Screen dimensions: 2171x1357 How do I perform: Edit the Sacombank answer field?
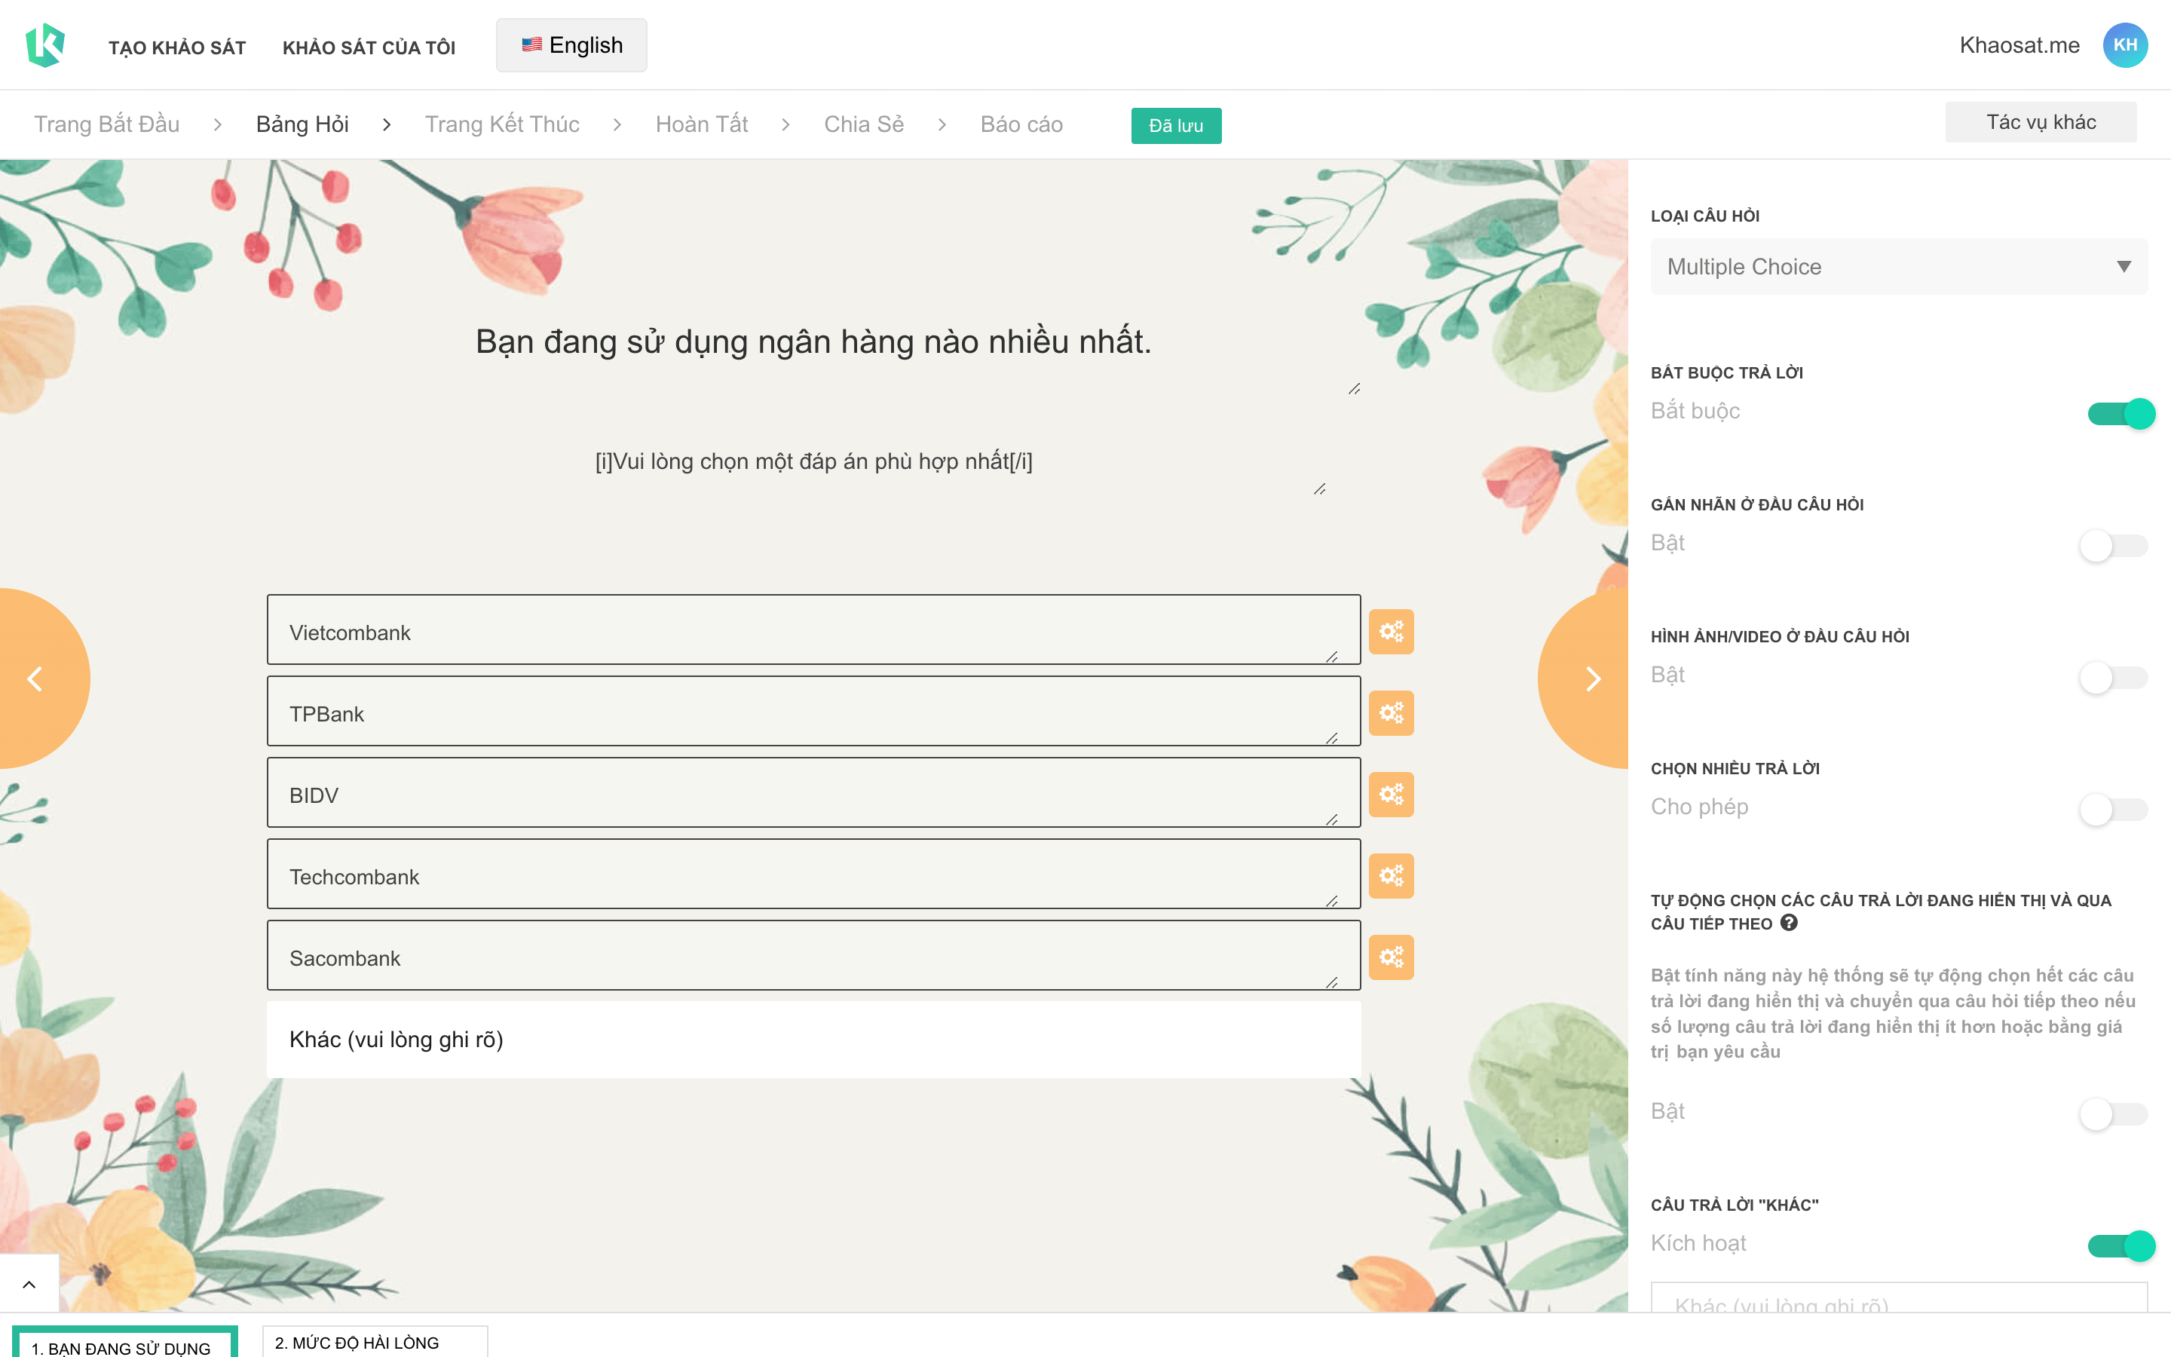pyautogui.click(x=813, y=956)
